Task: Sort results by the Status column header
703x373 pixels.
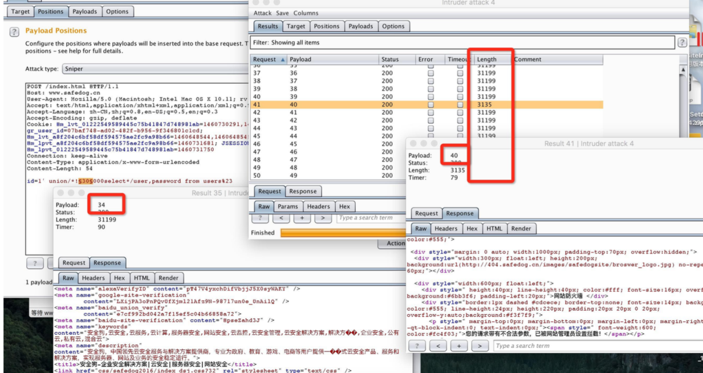Action: click(x=397, y=59)
